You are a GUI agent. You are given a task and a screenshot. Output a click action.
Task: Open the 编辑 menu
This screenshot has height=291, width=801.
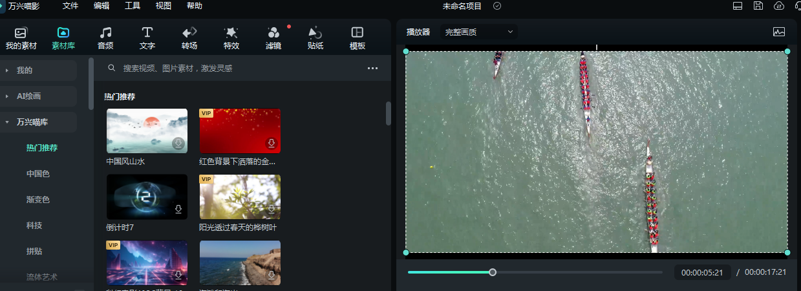pyautogui.click(x=101, y=6)
